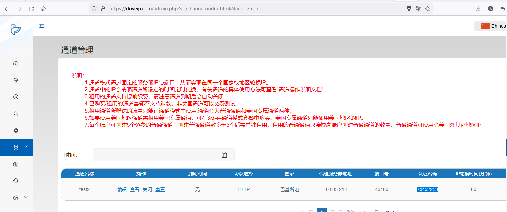507x212 pixels.
Task: Click the page translate icon in address bar
Action: pos(418,9)
